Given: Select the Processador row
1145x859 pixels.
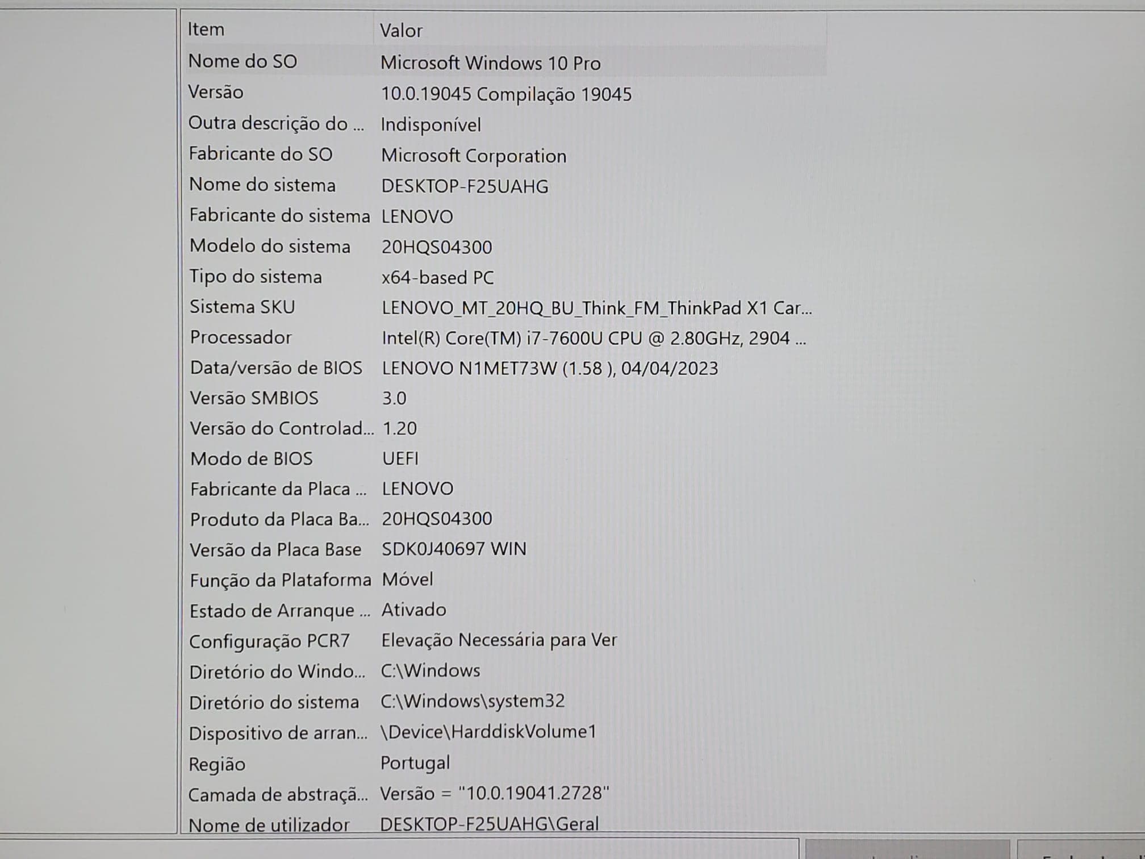Looking at the screenshot, I should tap(505, 337).
